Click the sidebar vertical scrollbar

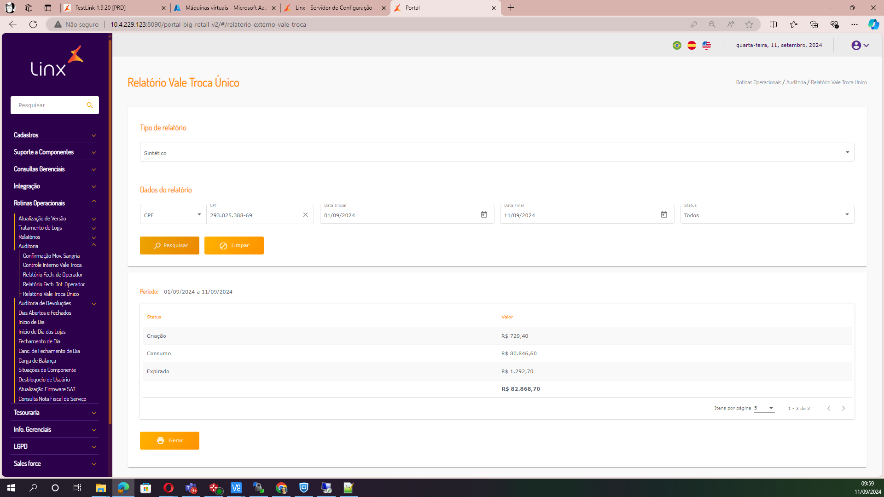click(x=110, y=232)
